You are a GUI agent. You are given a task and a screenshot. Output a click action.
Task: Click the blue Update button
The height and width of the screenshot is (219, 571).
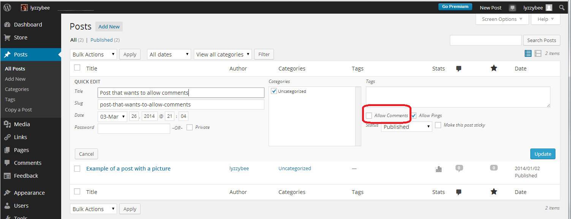[543, 154]
